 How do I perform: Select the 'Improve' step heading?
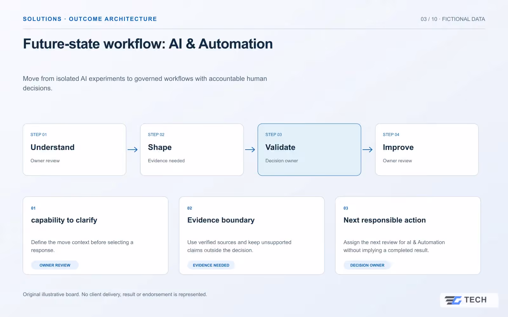point(398,147)
